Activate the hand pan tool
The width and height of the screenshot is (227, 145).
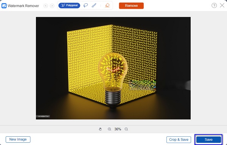100,129
